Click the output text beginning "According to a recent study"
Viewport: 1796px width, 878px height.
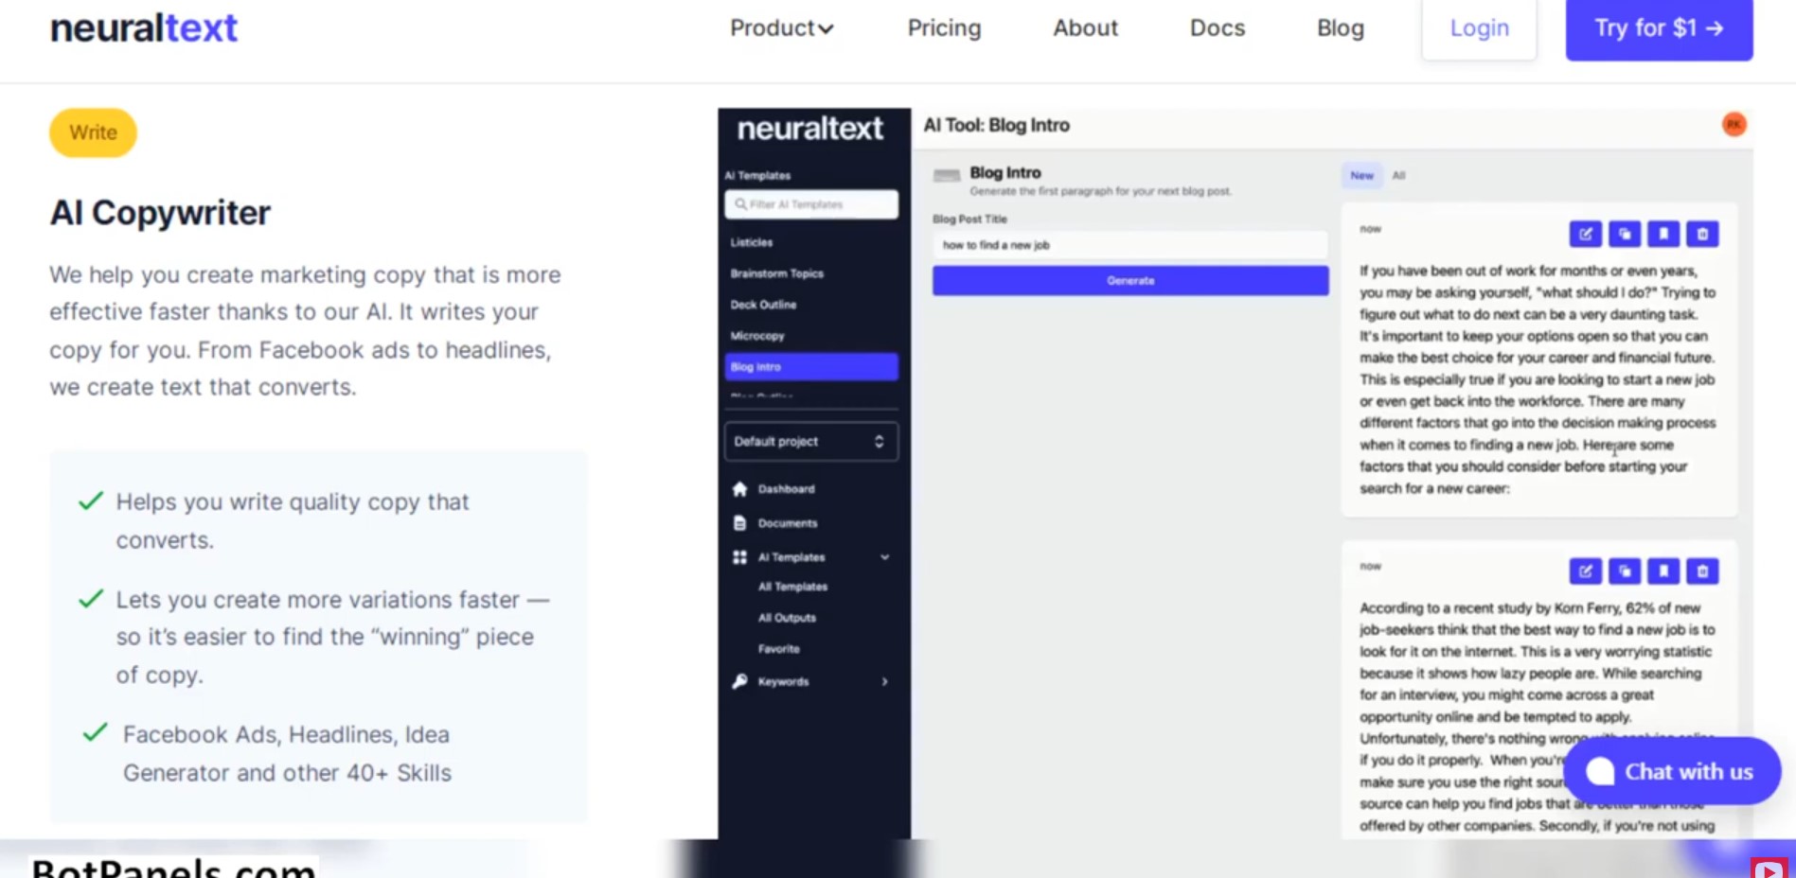(x=1538, y=717)
